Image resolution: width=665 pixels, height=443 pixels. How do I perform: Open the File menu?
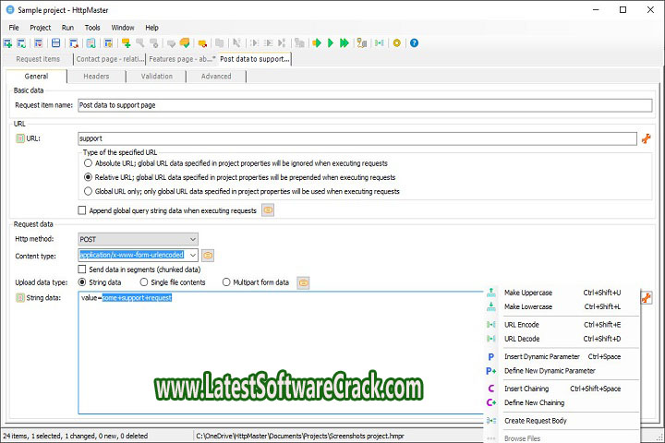pyautogui.click(x=14, y=28)
